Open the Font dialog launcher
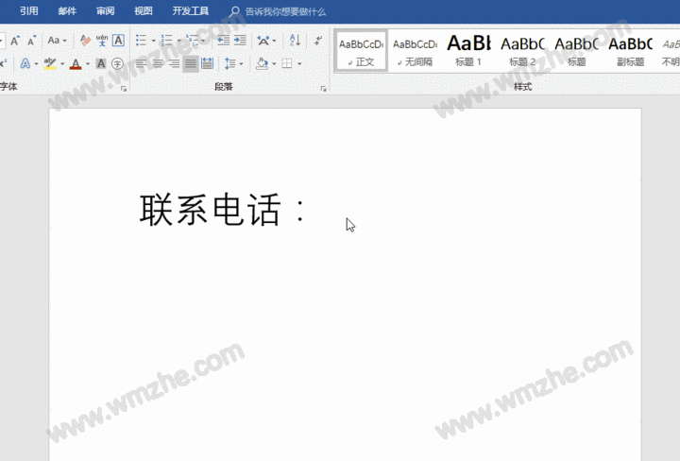The image size is (680, 461). 124,89
